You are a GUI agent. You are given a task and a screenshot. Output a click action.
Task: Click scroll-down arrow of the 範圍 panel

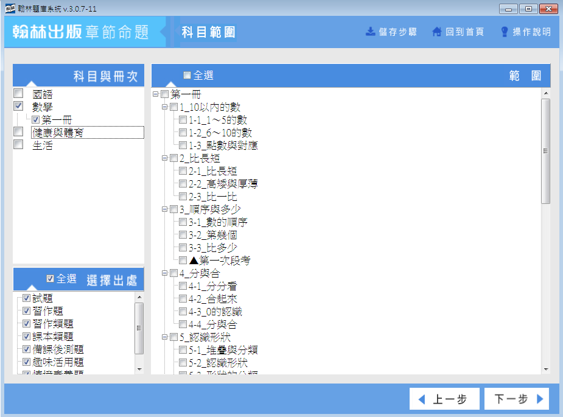(x=546, y=370)
